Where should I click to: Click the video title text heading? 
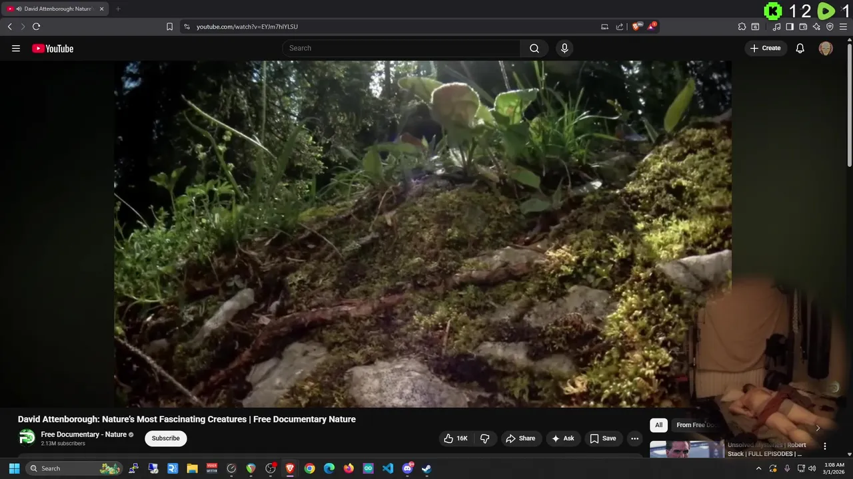pyautogui.click(x=187, y=419)
